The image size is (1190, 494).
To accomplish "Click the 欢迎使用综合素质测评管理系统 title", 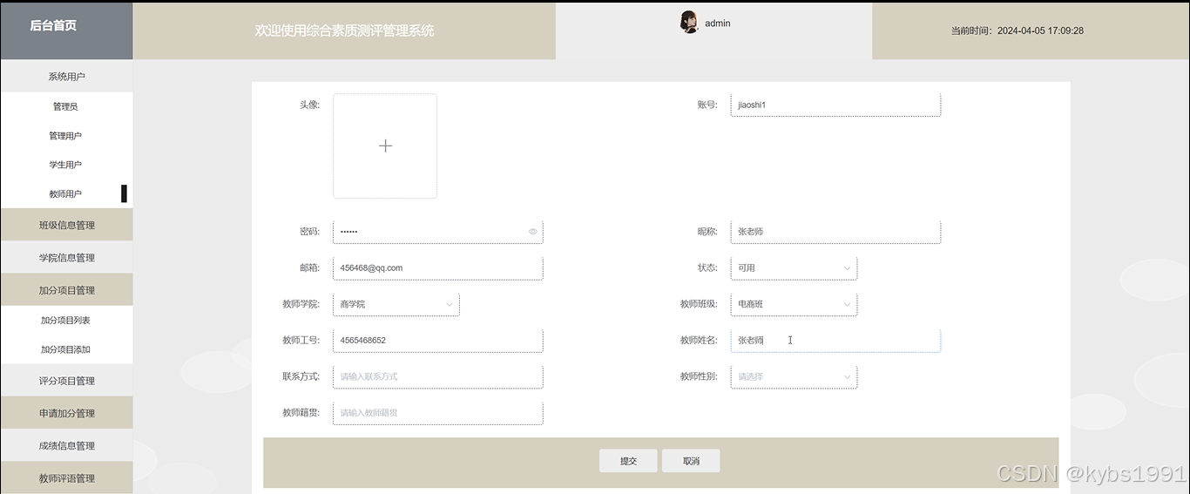I will 344,30.
